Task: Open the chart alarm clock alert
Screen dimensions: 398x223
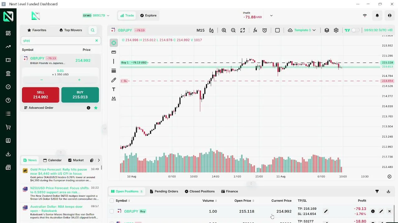Action: [265, 30]
